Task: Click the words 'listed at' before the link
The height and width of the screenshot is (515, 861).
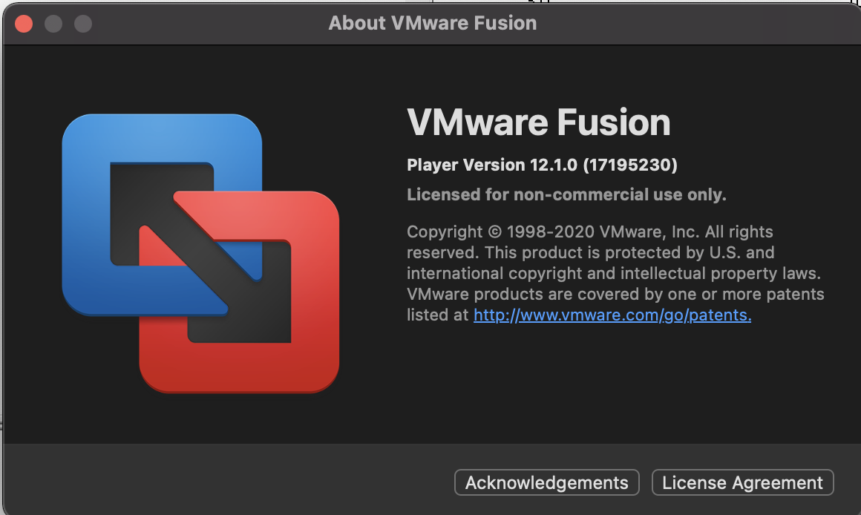Action: (x=438, y=315)
